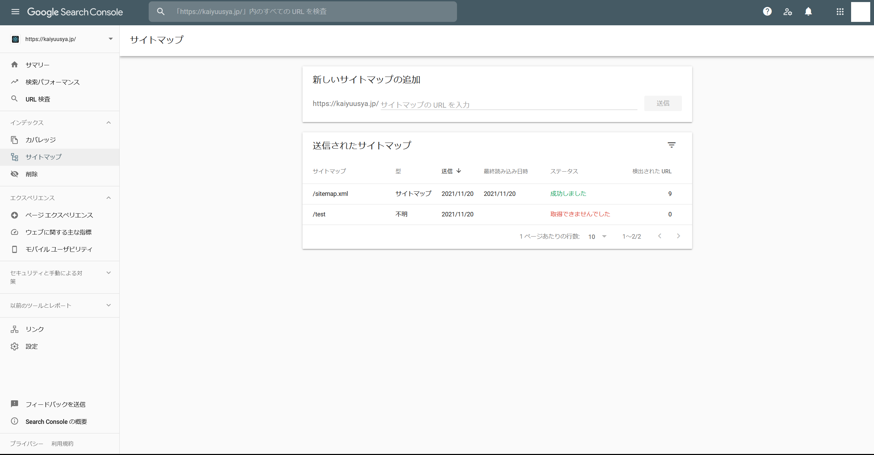Screen dimensions: 874x455
Task: Click the phone icon beside モバイル ユーザビリティ
Action: pos(14,249)
